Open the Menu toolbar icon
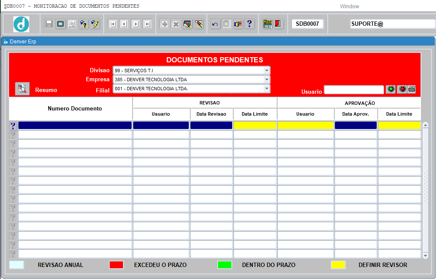This screenshot has width=436, height=279. point(267,24)
